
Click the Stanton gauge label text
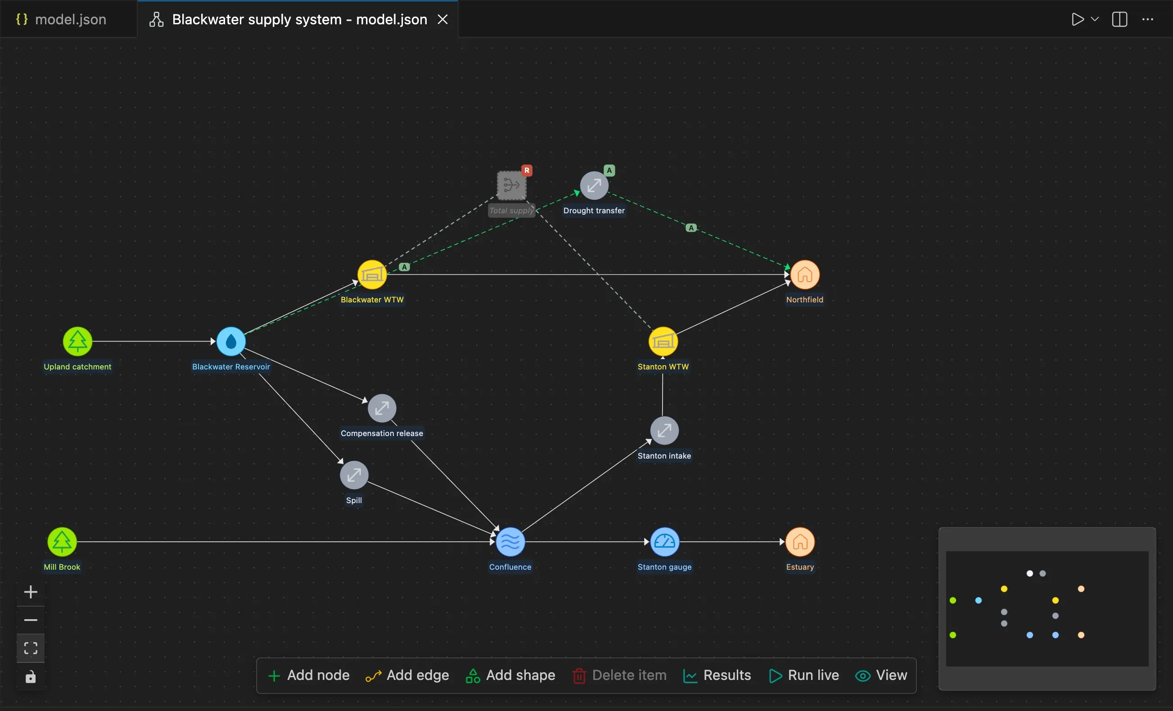point(664,567)
